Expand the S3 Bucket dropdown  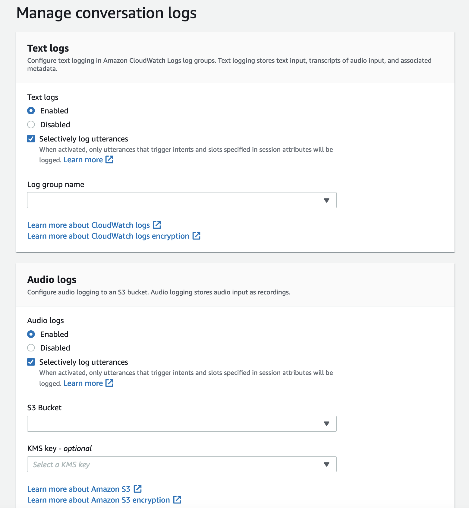182,424
